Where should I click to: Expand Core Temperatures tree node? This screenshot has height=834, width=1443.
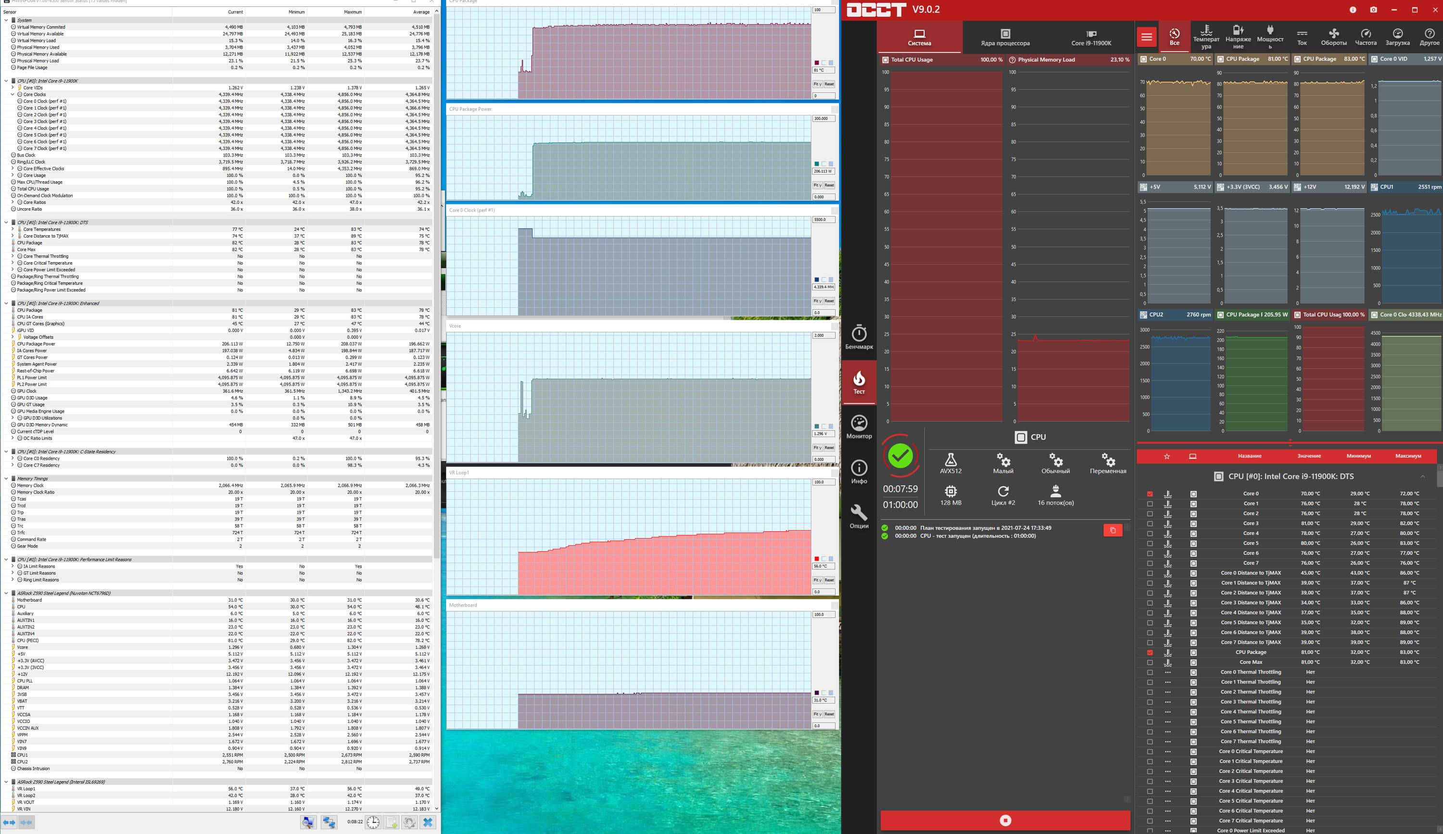click(x=13, y=229)
